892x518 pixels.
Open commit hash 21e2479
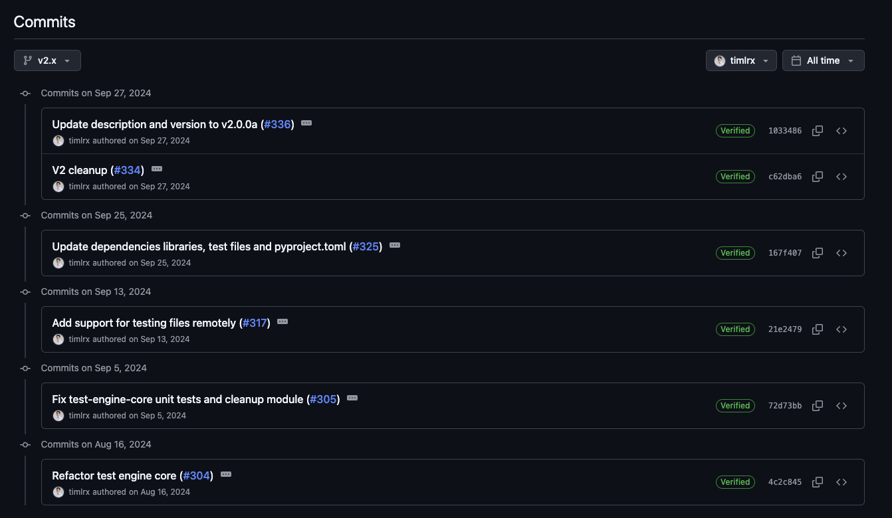point(785,329)
